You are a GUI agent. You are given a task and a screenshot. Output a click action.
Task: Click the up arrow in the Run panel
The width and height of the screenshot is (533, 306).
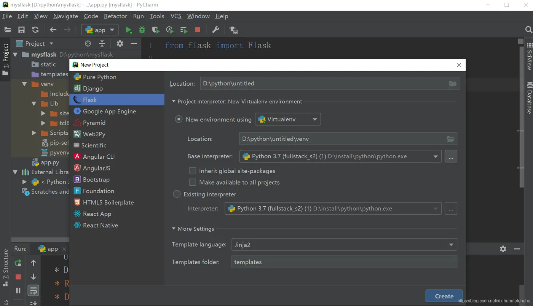(x=34, y=263)
